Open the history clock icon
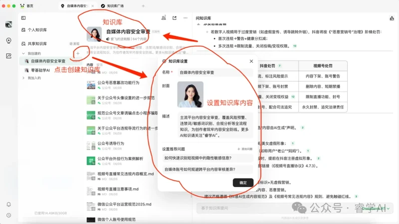 point(8,216)
